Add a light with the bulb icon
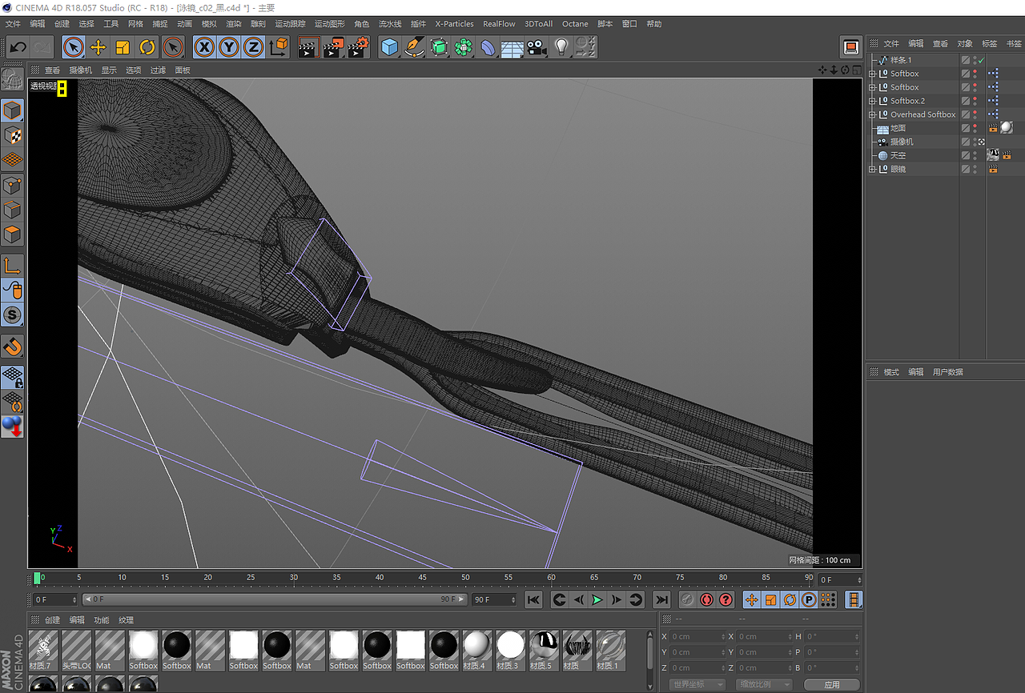 561,47
